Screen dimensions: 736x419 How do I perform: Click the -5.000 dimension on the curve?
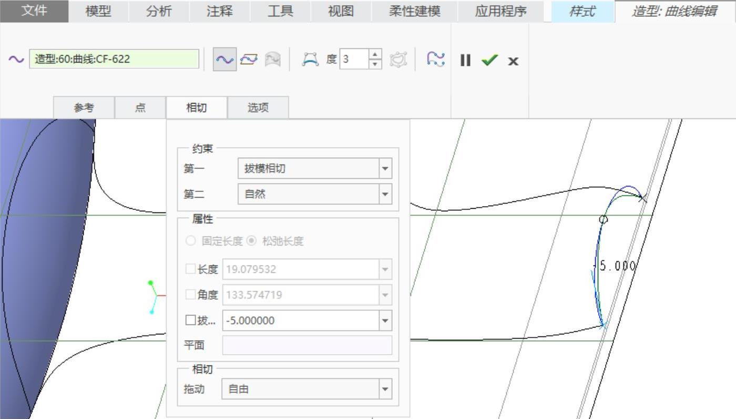coord(615,266)
